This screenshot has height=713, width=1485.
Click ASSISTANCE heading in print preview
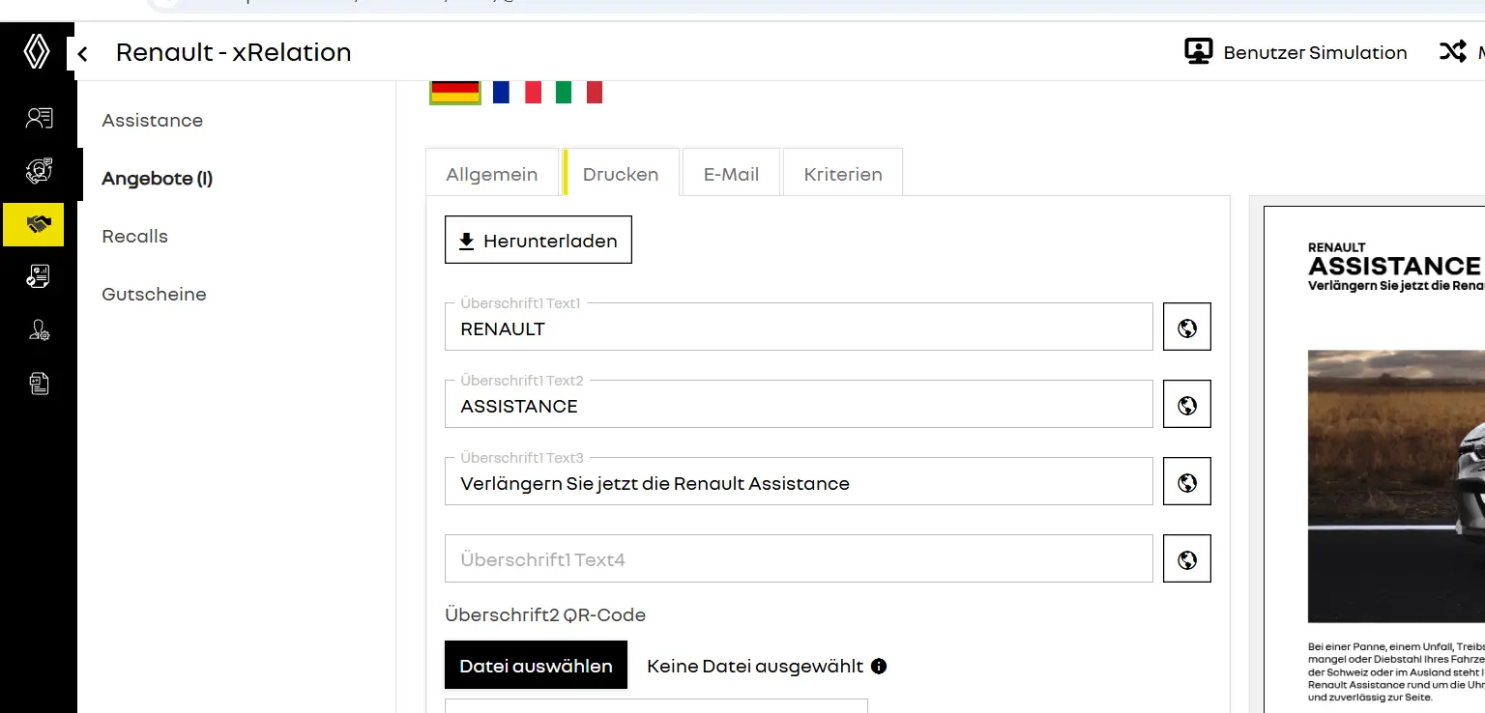1394,266
